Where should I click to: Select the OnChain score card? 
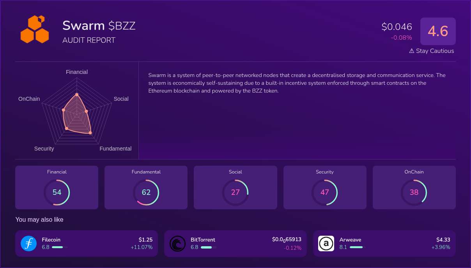coord(414,187)
